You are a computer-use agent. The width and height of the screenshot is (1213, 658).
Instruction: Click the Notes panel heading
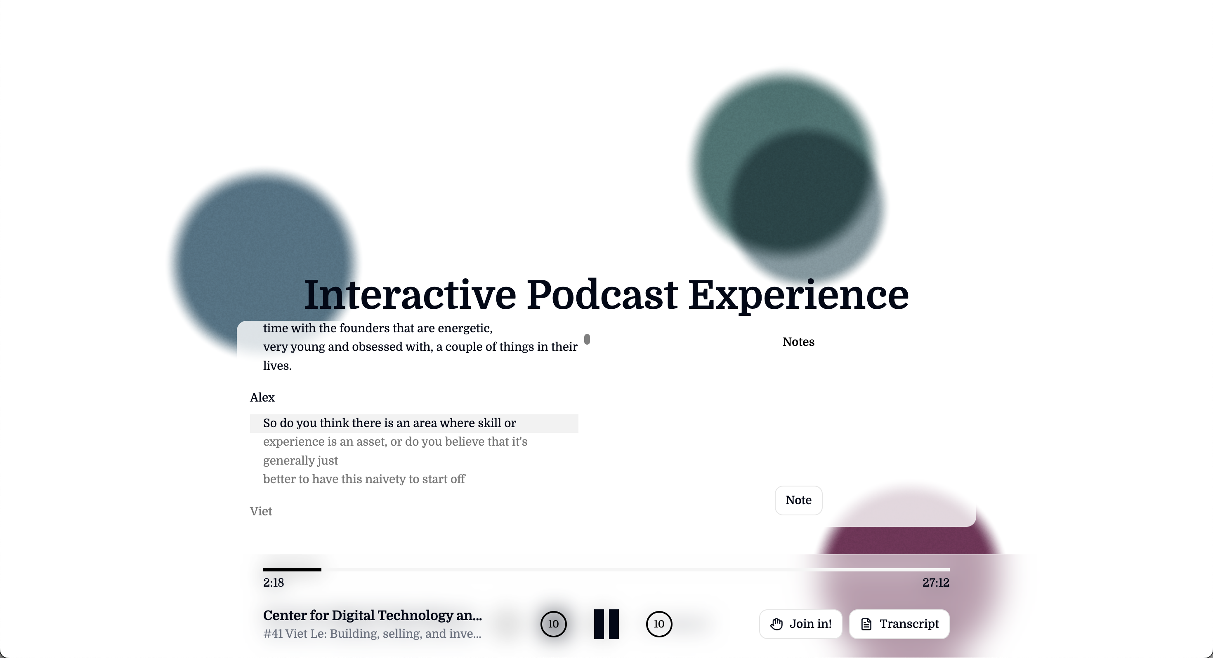coord(798,342)
